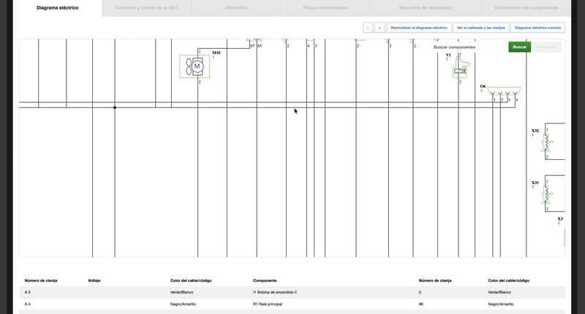Open the Ubicación tab

235,8
